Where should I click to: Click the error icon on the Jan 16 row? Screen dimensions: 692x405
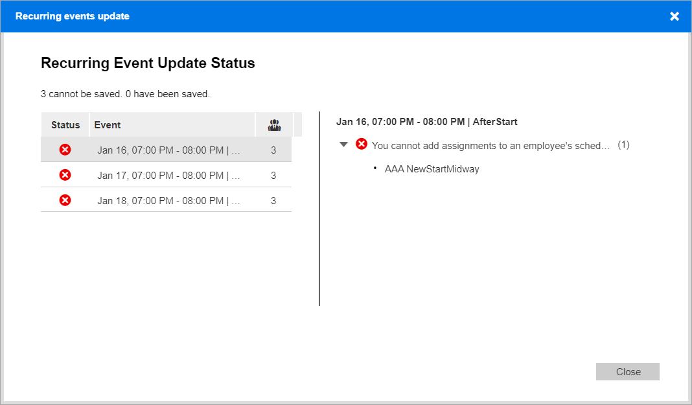click(x=65, y=149)
